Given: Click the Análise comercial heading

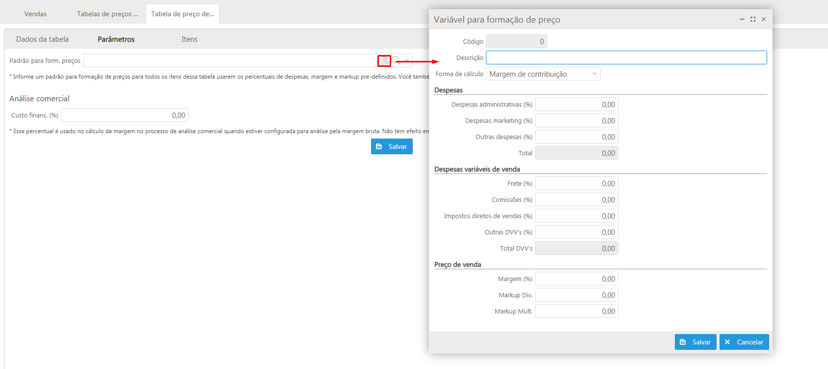Looking at the screenshot, I should click(x=39, y=99).
